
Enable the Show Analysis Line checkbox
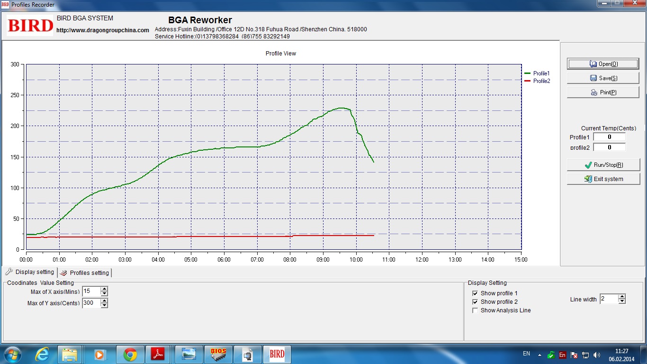point(475,310)
